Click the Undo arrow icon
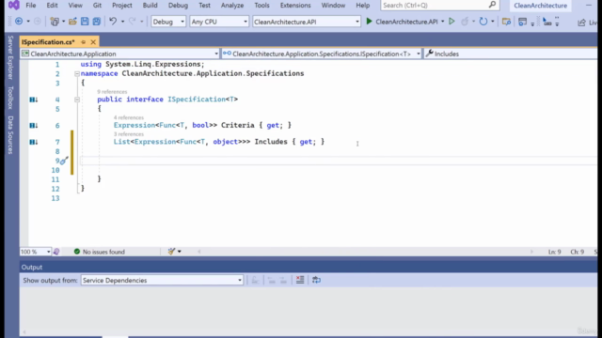The height and width of the screenshot is (338, 602). 113,22
